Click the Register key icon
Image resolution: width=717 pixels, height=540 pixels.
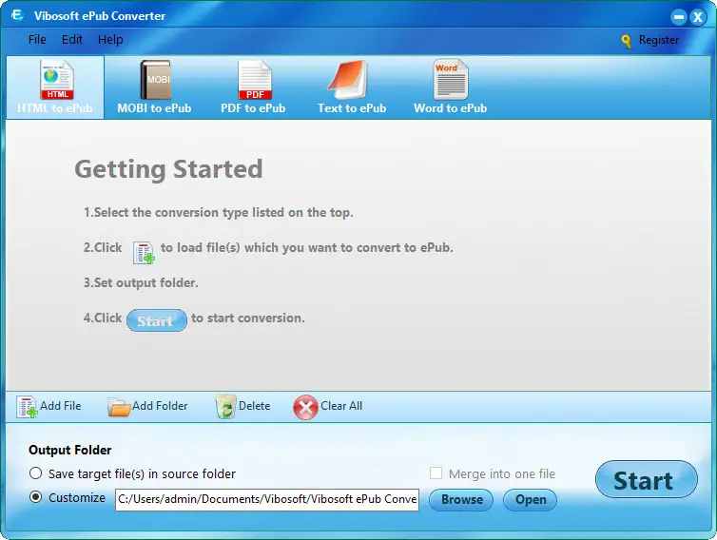[x=627, y=41]
